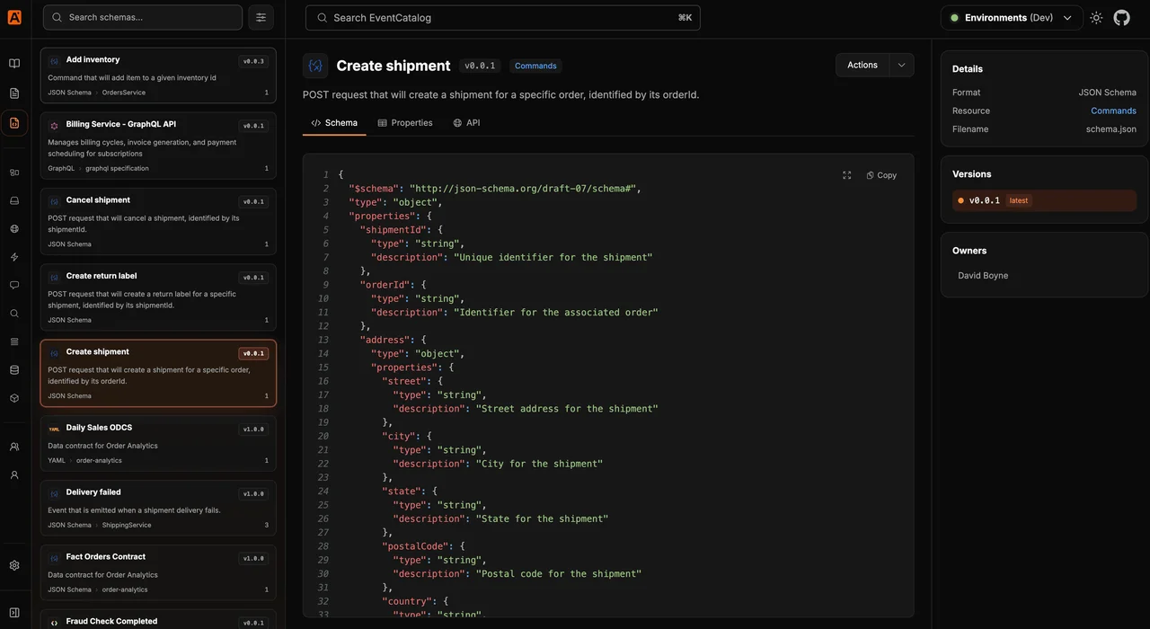Click the Commands badge next to title

[535, 66]
